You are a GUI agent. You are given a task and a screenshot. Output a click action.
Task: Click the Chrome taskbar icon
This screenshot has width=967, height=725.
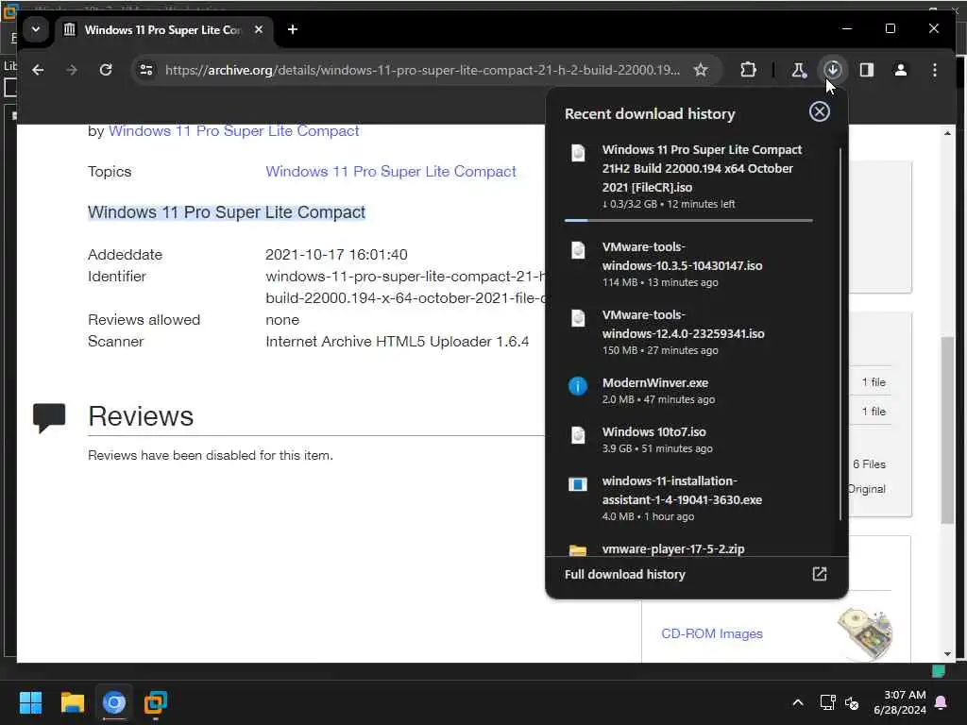[114, 702]
